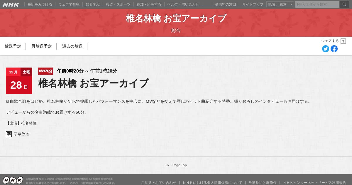Select 放送予定 tab

pyautogui.click(x=13, y=46)
